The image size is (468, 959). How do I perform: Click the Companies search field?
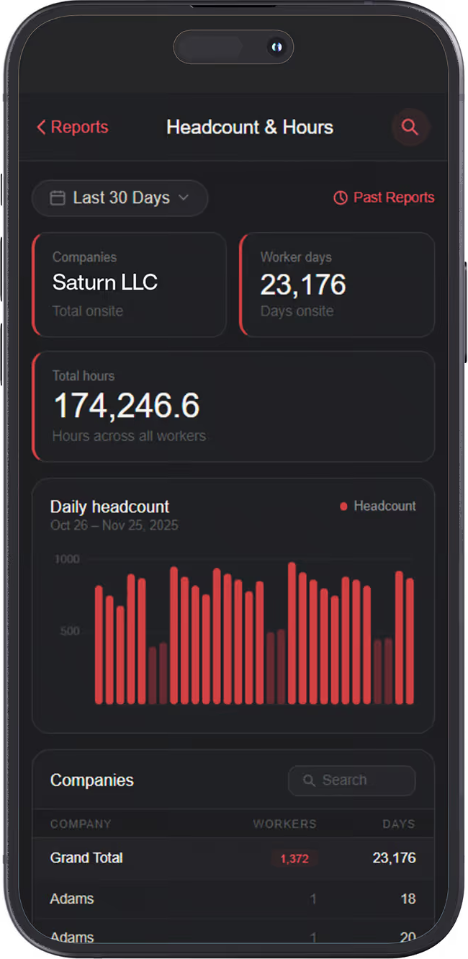point(352,780)
